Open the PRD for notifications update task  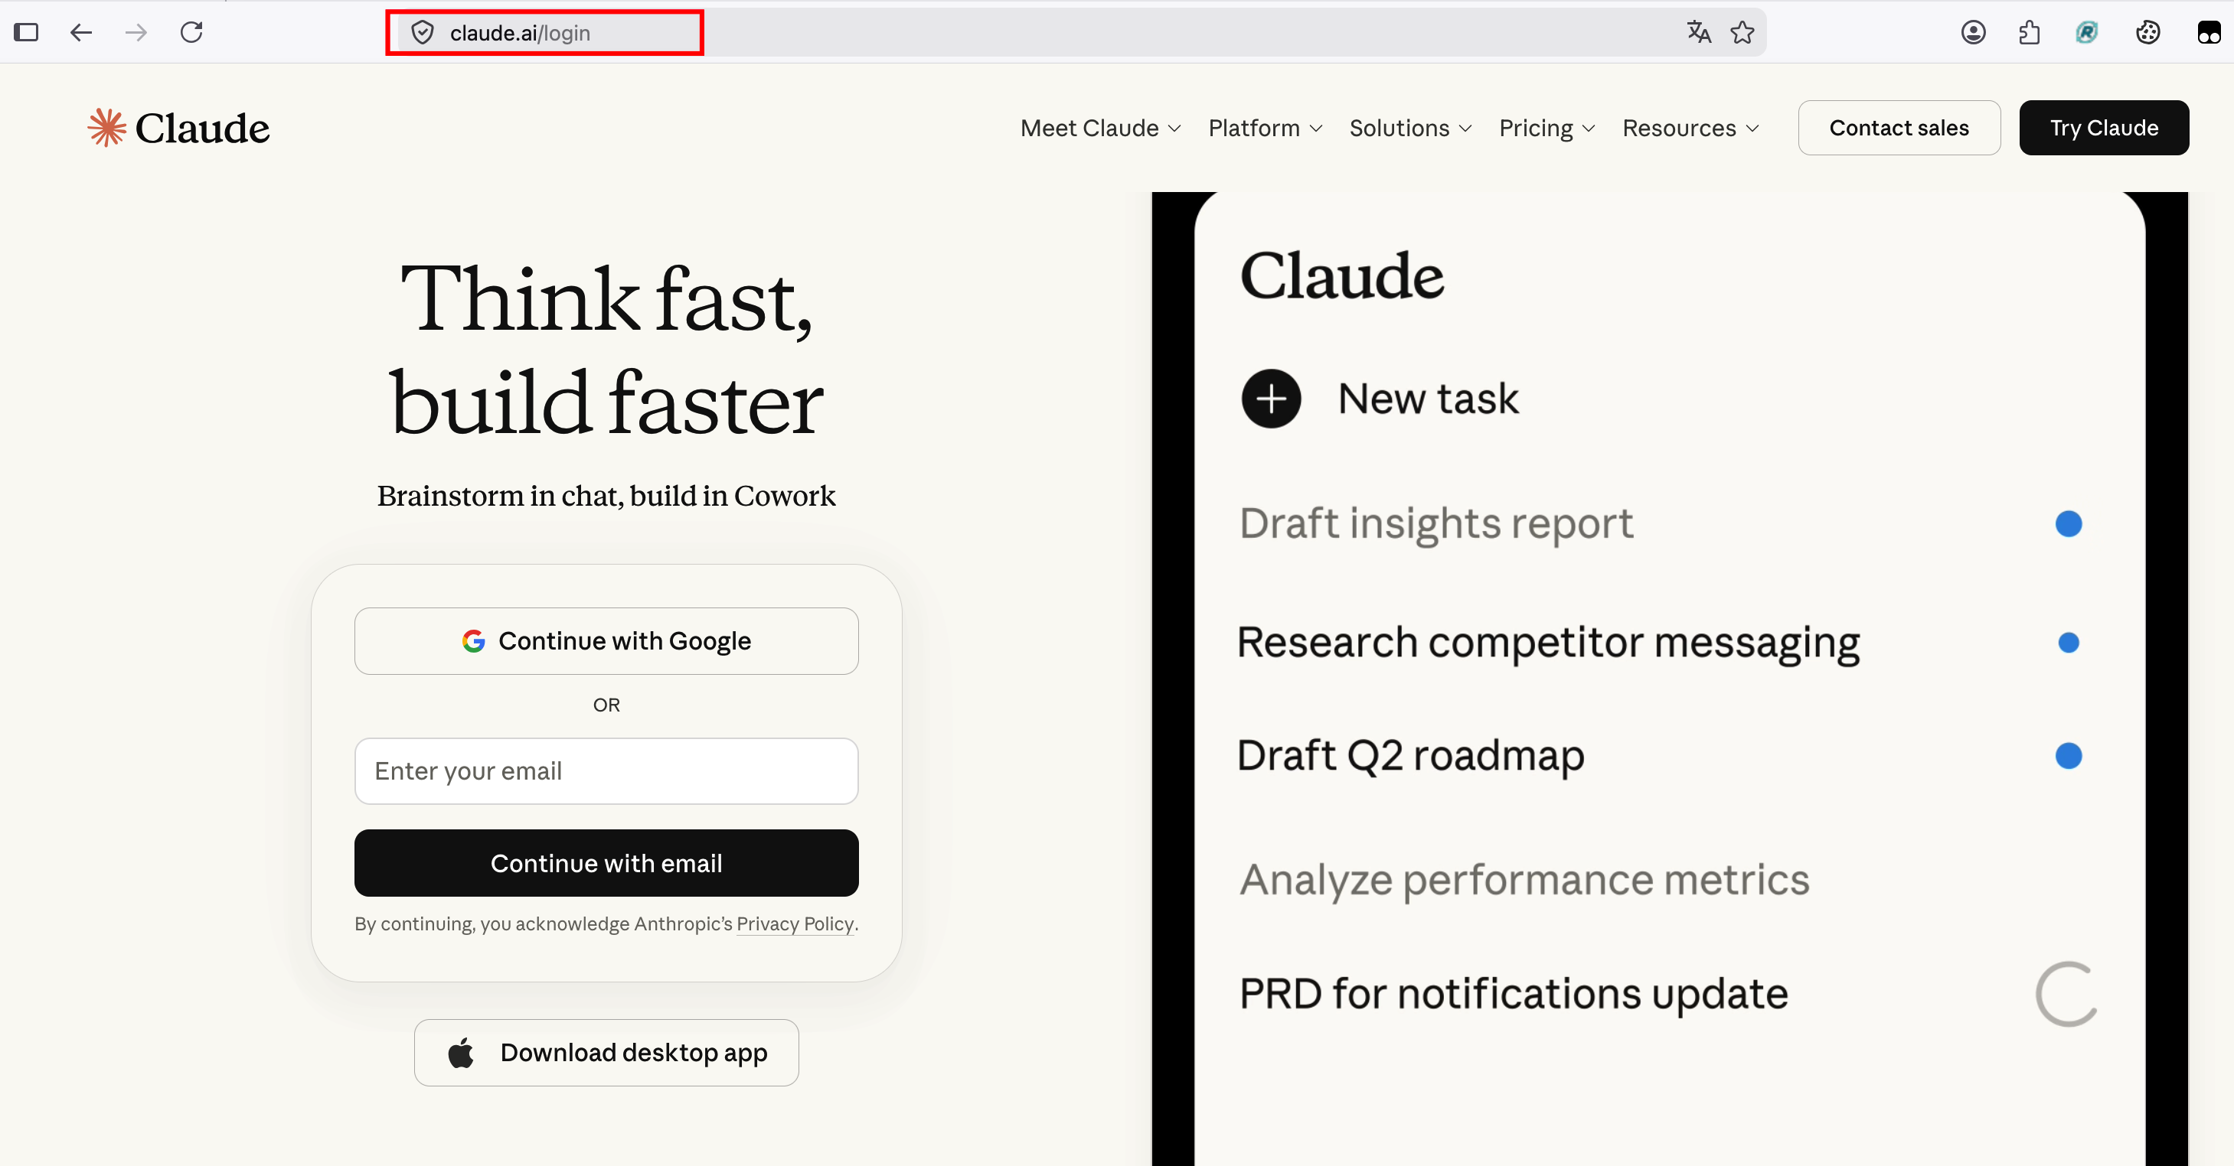pyautogui.click(x=1514, y=994)
